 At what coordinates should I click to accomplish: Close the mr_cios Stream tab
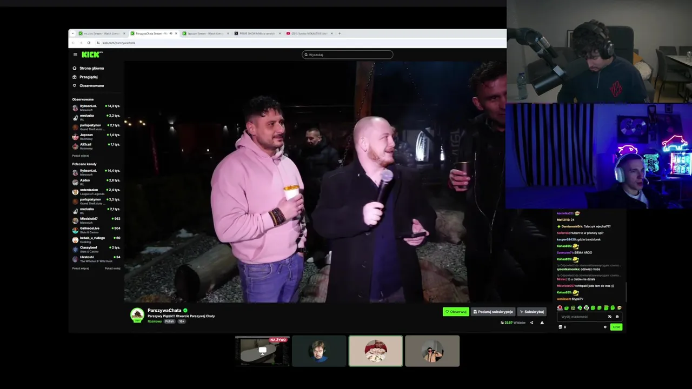point(124,33)
